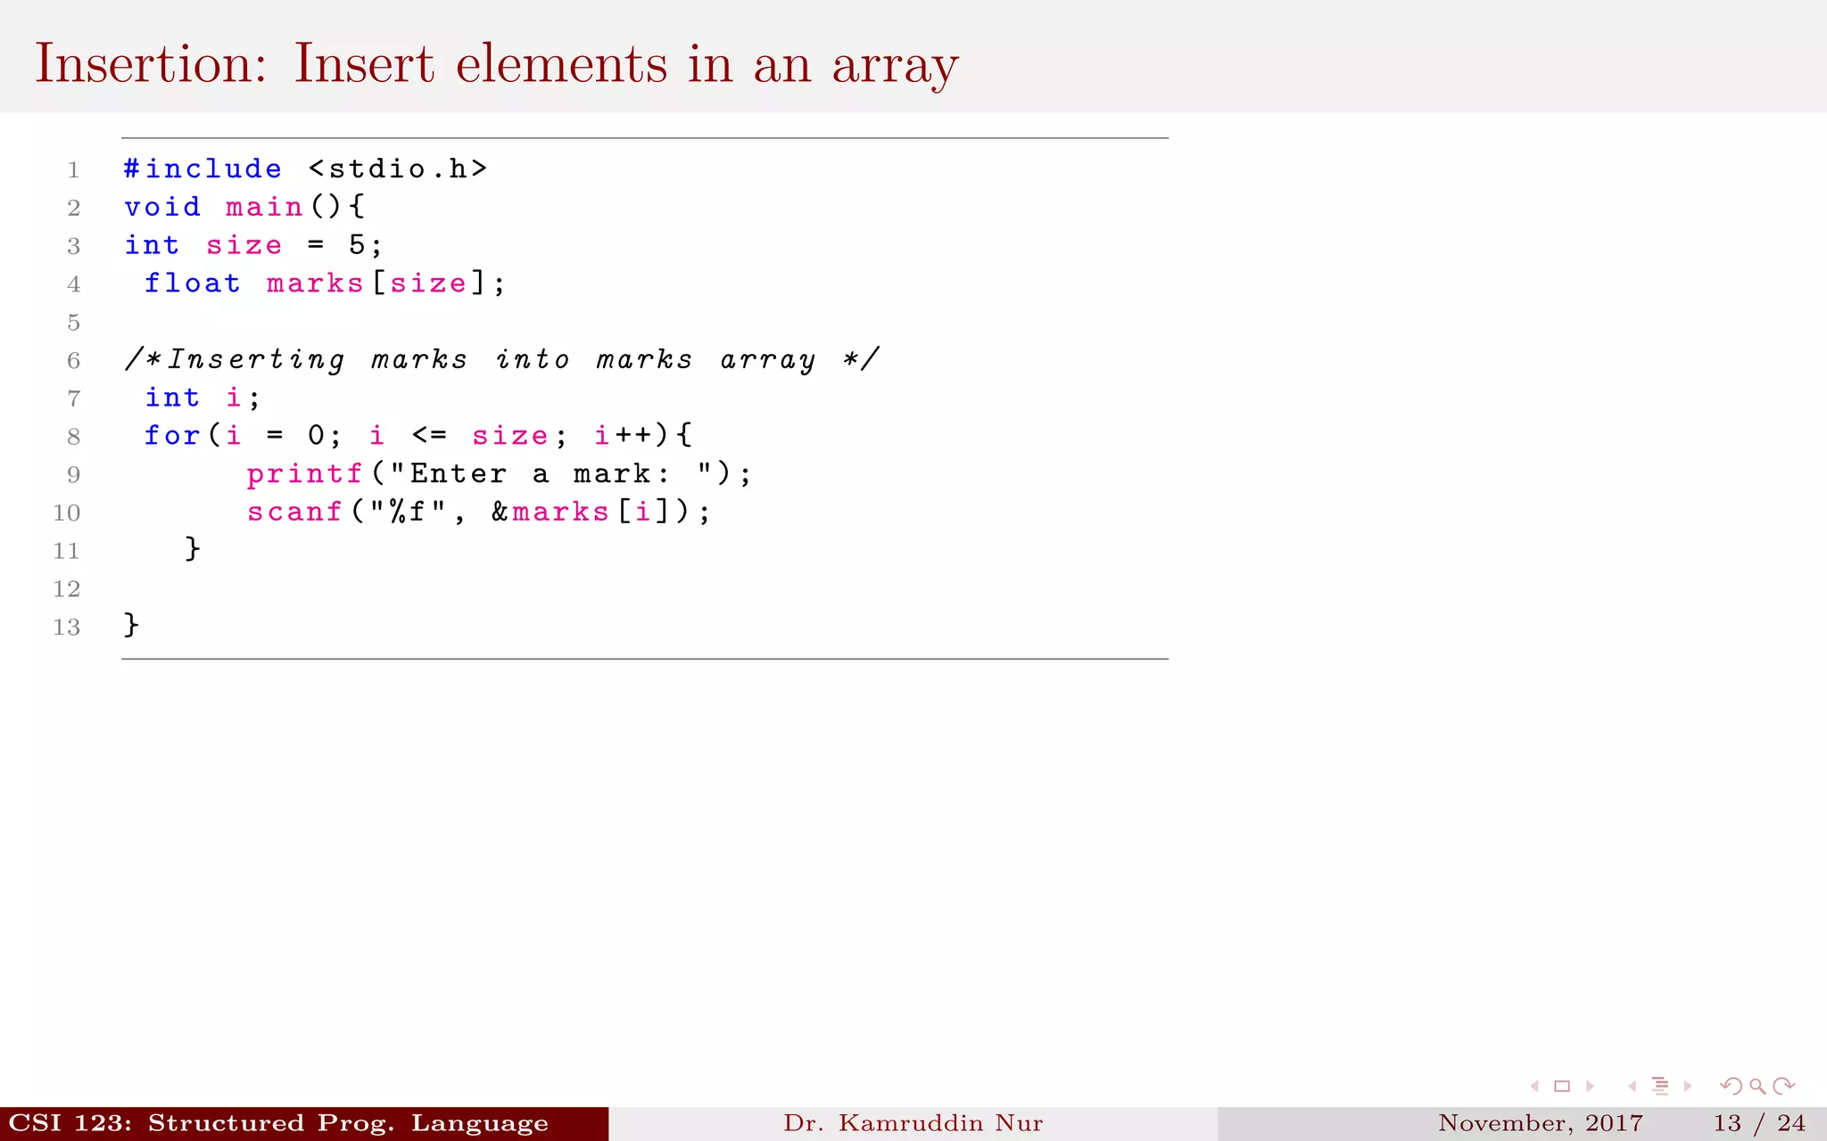Click the string "Enter a mark: "
The image size is (1827, 1141).
[550, 473]
